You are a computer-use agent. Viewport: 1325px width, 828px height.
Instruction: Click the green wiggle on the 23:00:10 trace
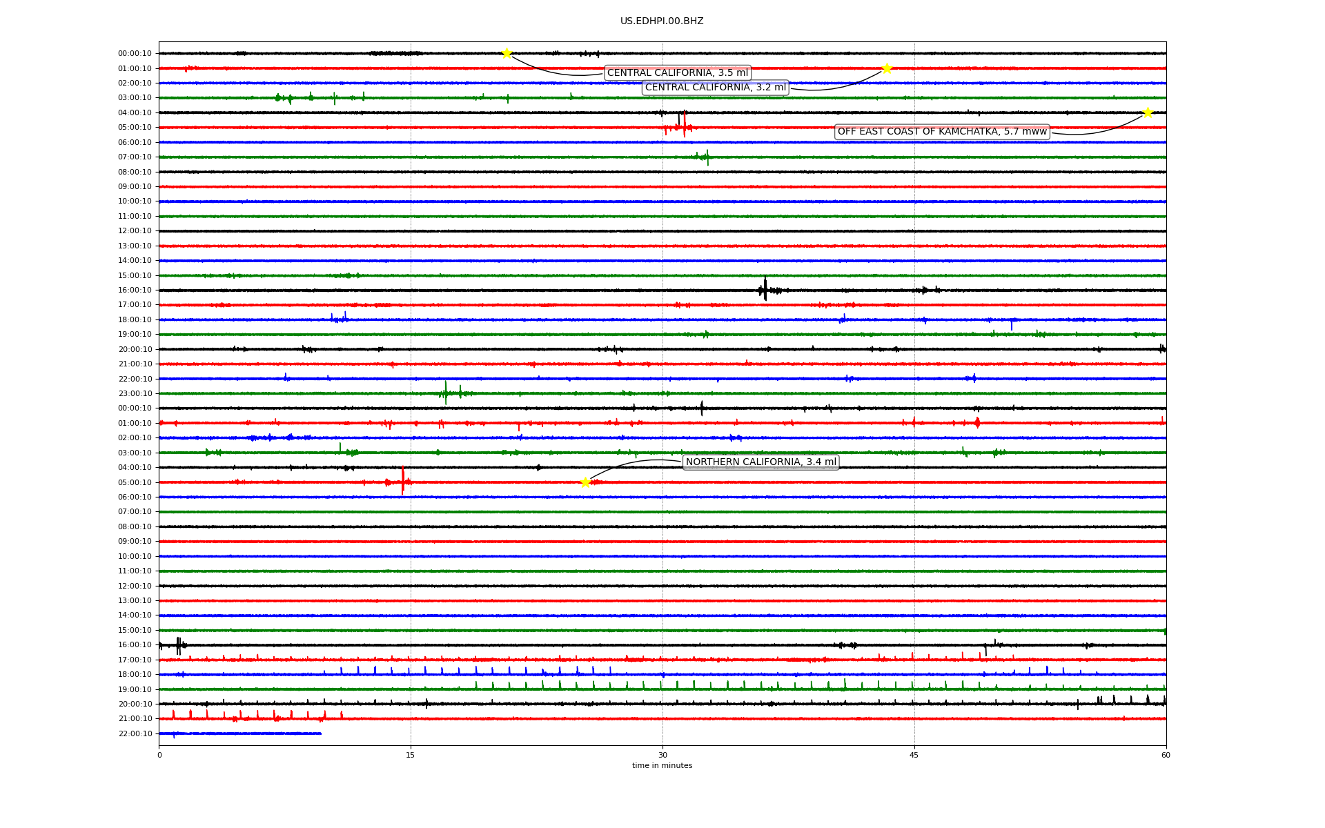pyautogui.click(x=446, y=393)
